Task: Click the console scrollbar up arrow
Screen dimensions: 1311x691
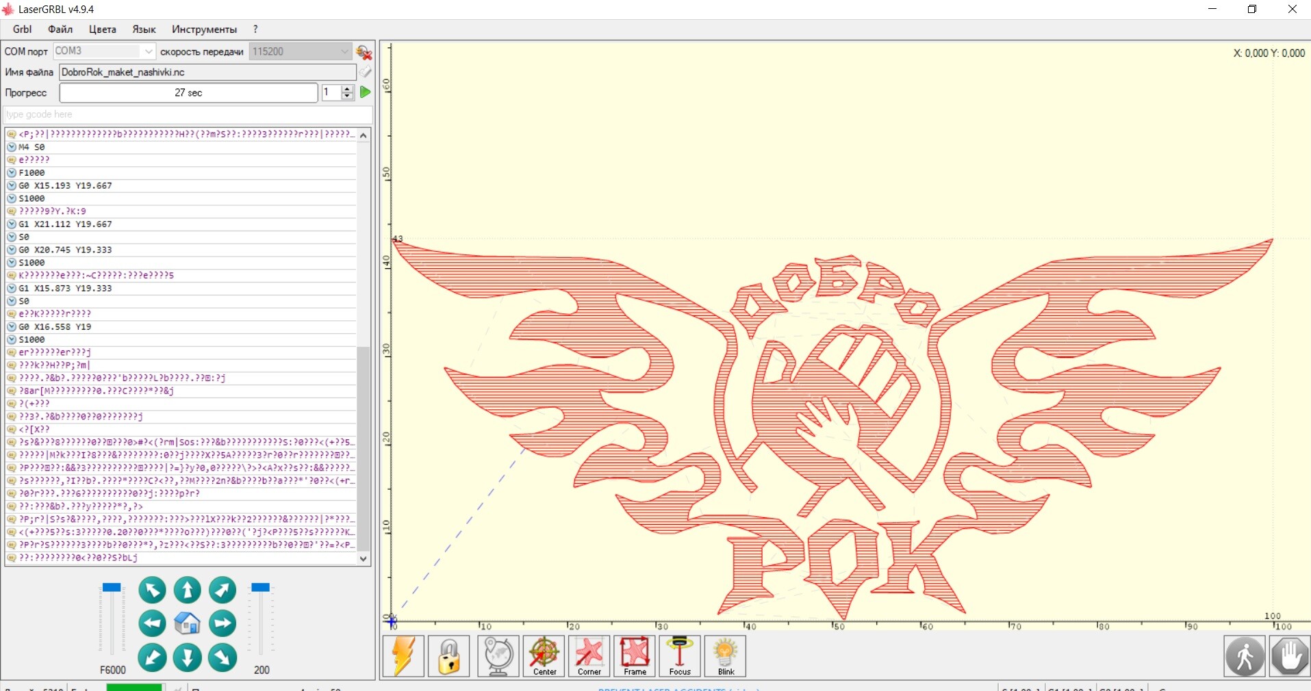Action: click(x=364, y=135)
